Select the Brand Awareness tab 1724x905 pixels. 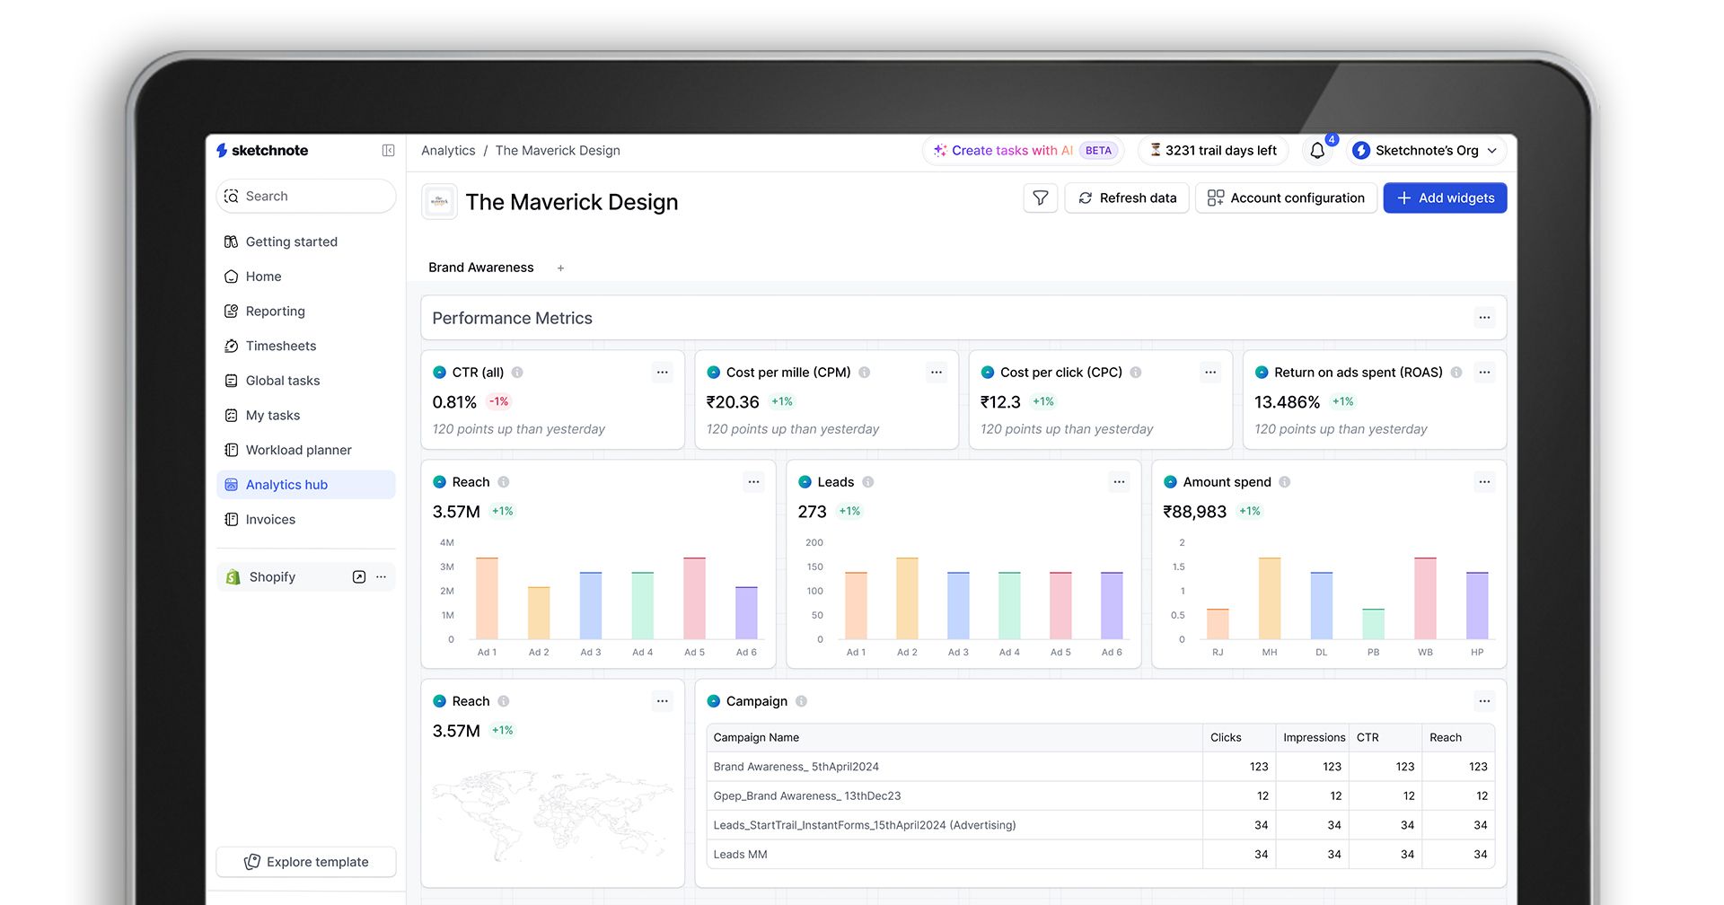(x=481, y=268)
